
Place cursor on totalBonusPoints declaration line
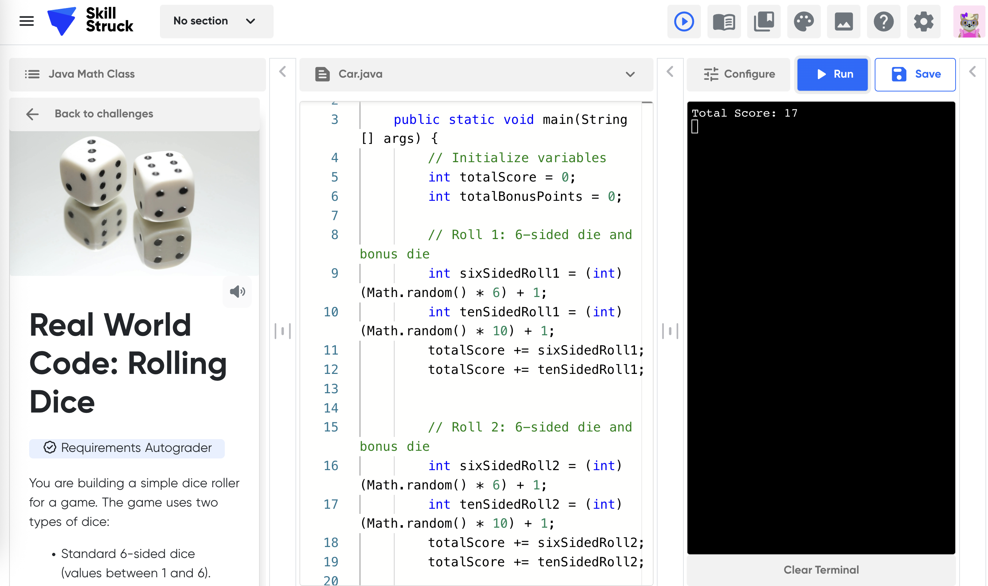525,196
